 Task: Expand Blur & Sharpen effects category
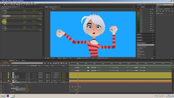(137, 51)
